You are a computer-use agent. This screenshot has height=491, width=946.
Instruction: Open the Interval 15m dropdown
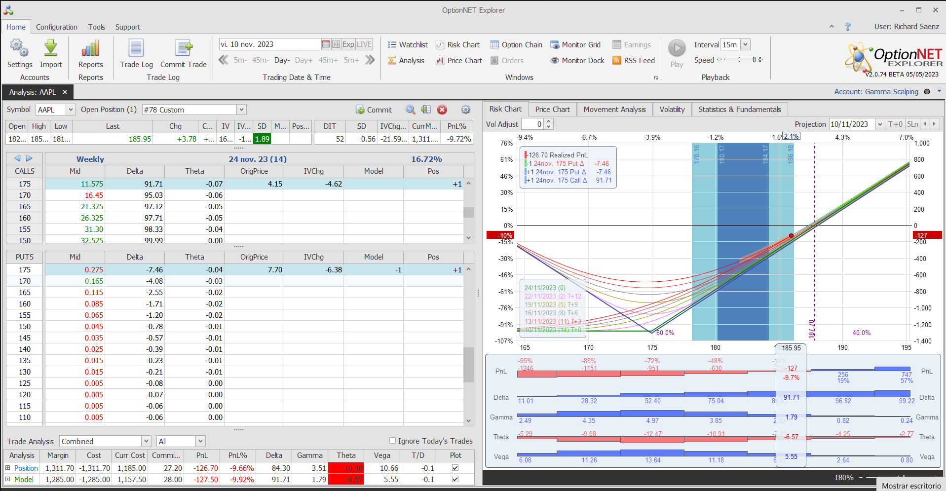745,44
